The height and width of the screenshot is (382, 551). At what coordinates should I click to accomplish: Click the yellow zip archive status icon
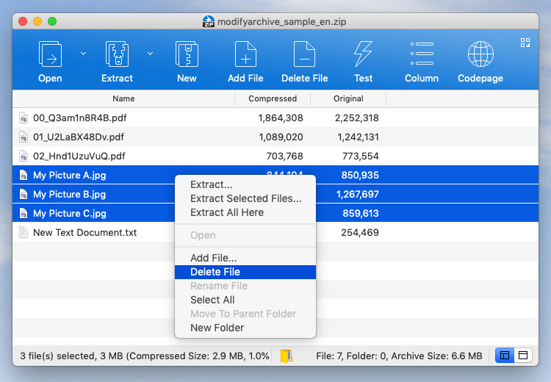[x=286, y=356]
